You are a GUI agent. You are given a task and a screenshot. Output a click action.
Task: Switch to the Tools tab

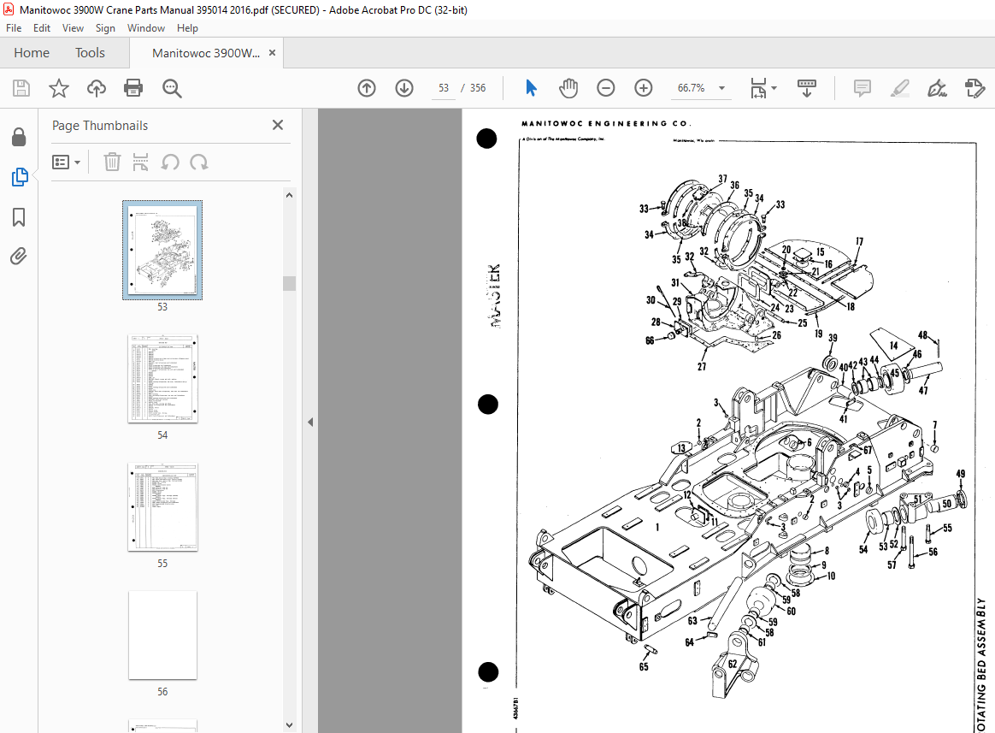[90, 53]
